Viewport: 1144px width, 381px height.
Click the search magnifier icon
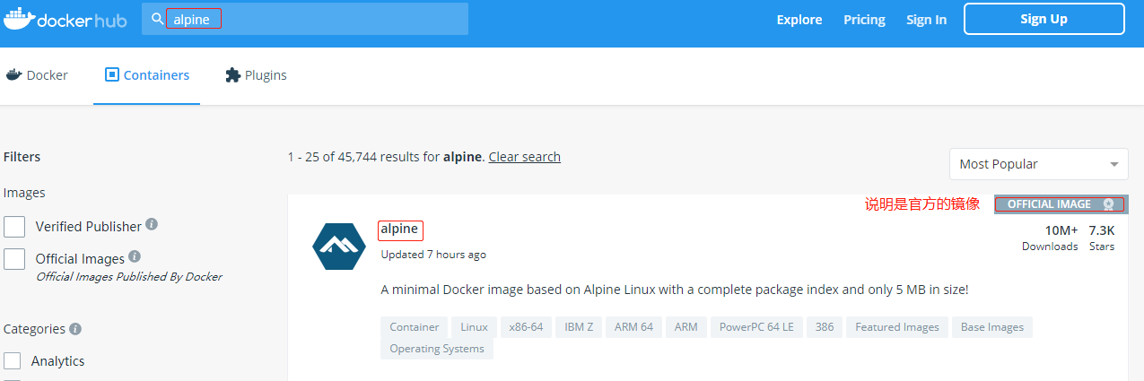(157, 19)
